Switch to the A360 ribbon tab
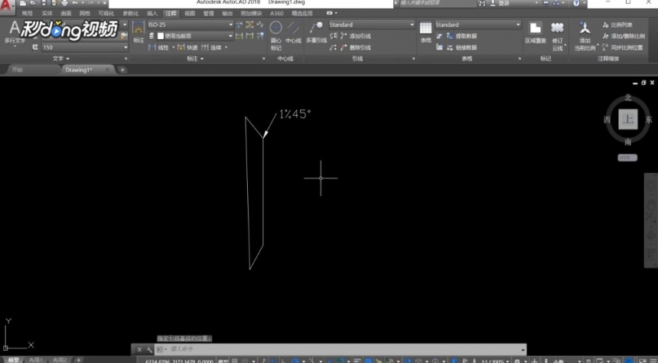Screen dimensions: 658x363 tap(276, 14)
